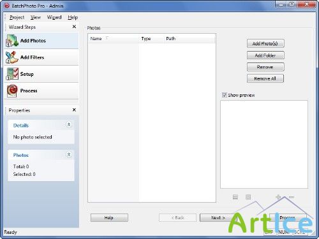Close the Properties panel

74,110
